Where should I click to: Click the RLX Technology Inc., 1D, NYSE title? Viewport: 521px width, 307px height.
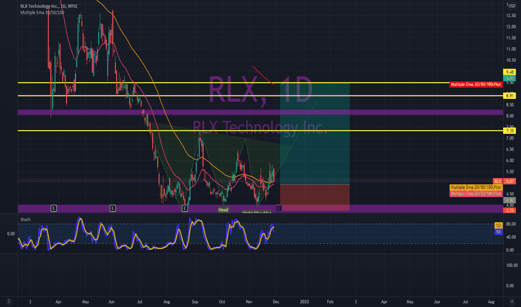tap(49, 6)
